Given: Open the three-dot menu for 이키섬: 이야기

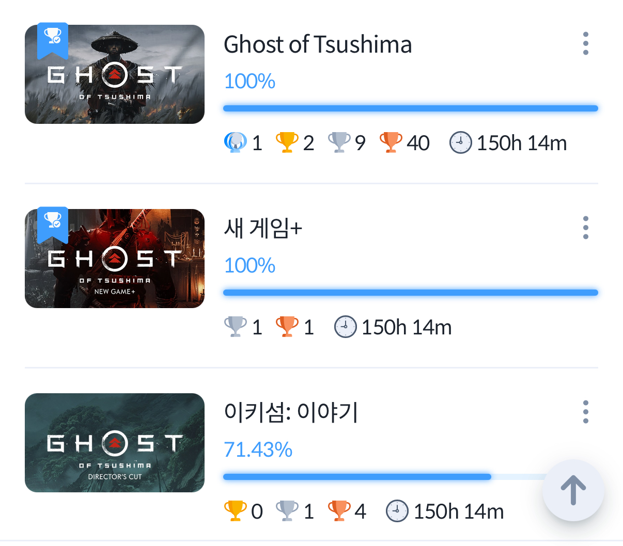Looking at the screenshot, I should [x=585, y=412].
